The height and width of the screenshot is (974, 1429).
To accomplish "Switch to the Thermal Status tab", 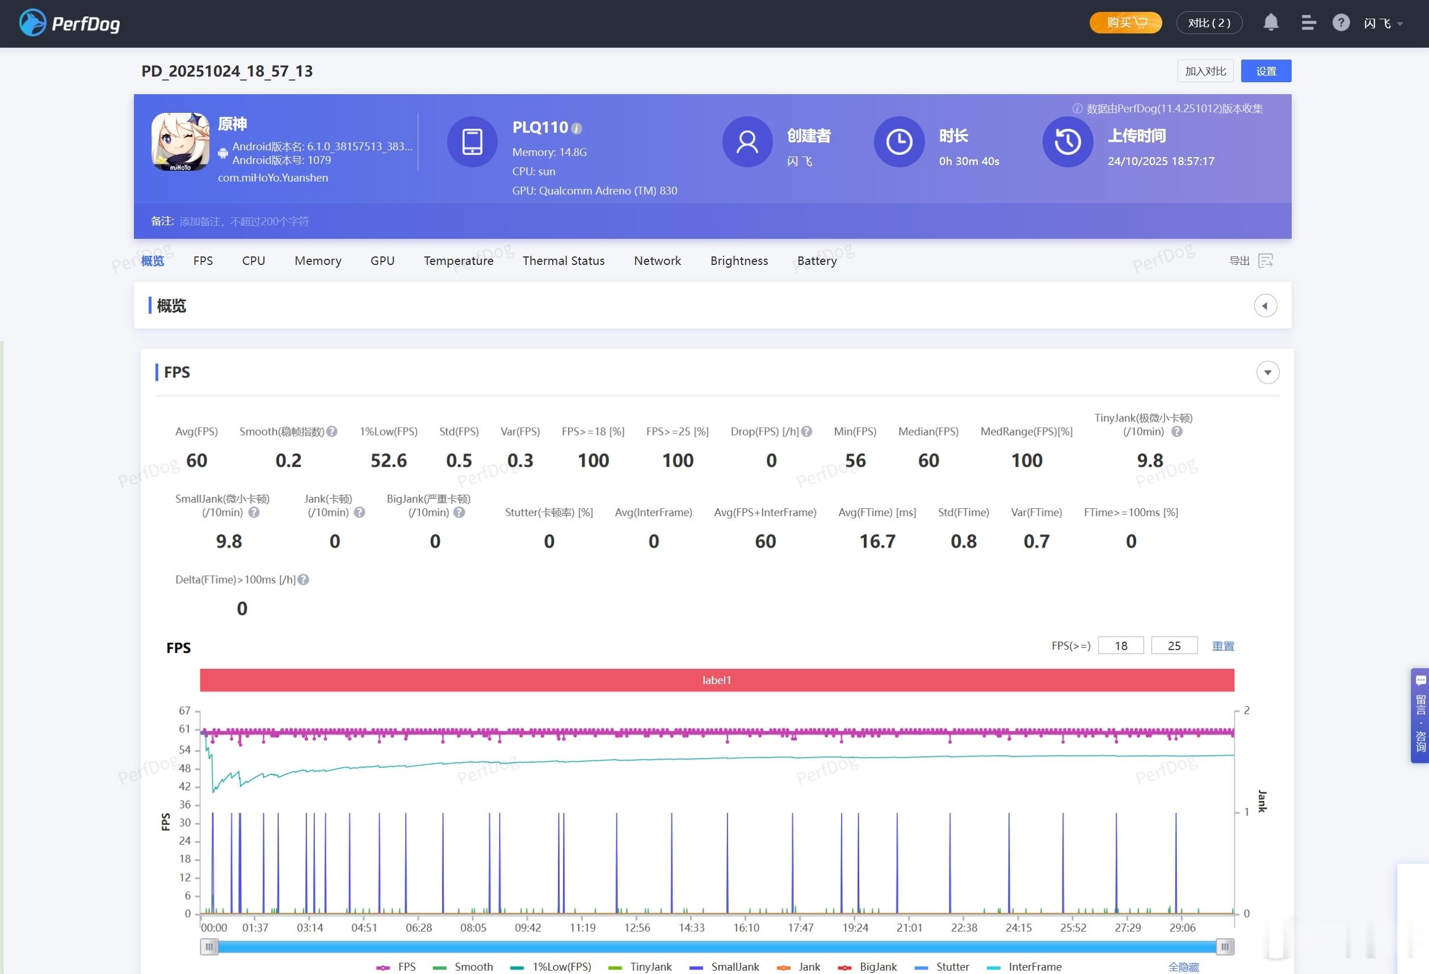I will point(563,260).
